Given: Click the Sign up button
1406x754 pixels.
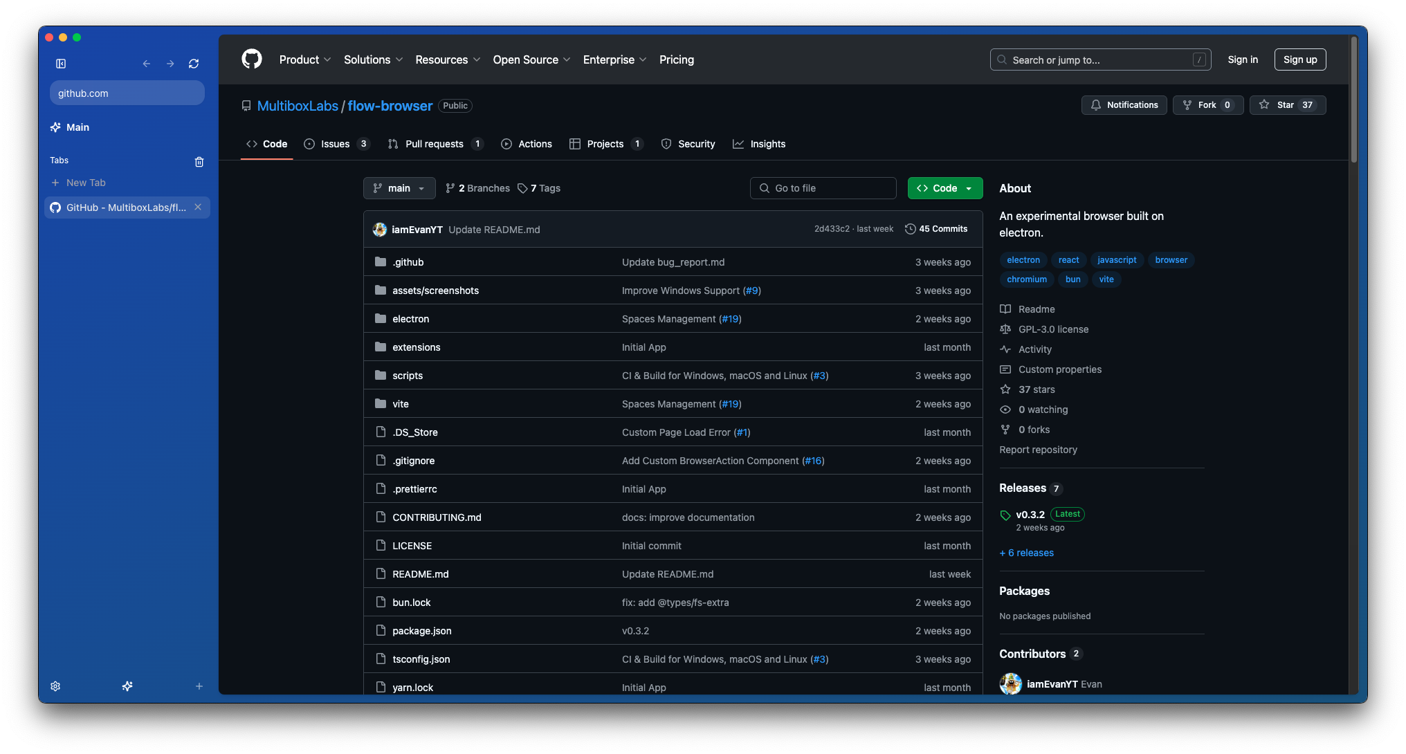Looking at the screenshot, I should coord(1299,59).
